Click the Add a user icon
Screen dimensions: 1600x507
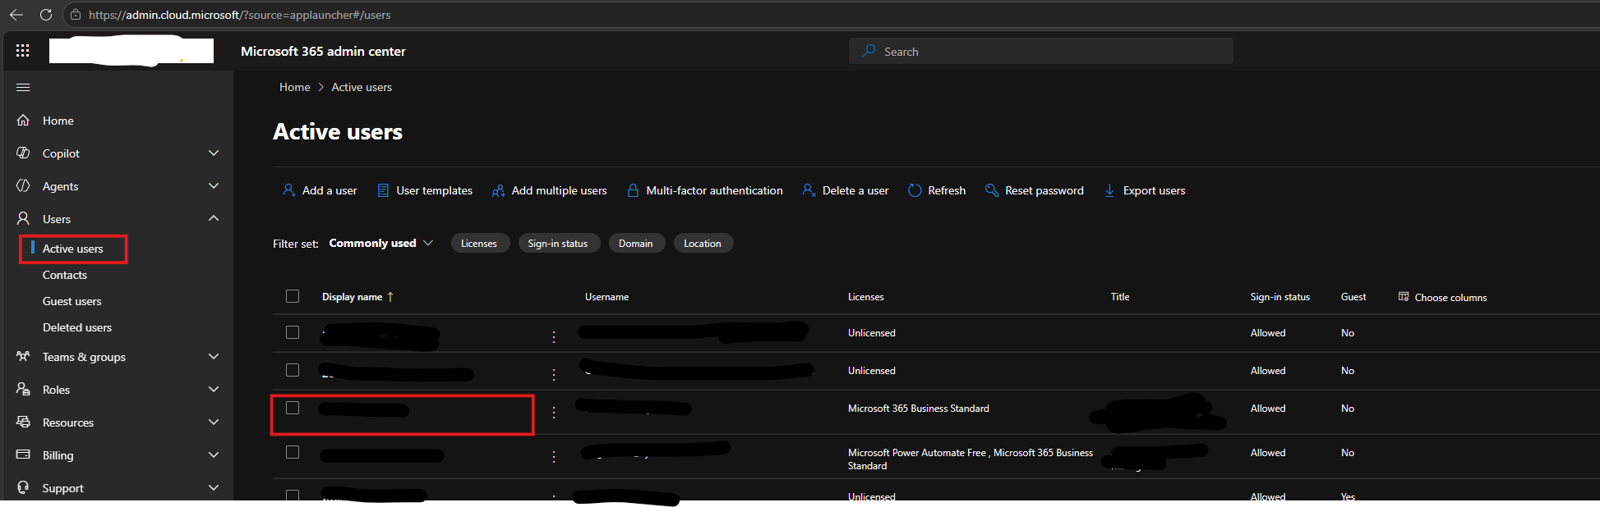tap(289, 190)
